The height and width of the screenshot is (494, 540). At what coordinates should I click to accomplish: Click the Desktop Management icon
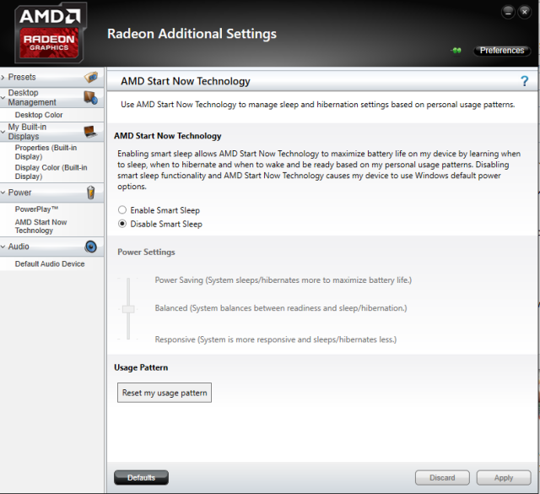tap(91, 98)
